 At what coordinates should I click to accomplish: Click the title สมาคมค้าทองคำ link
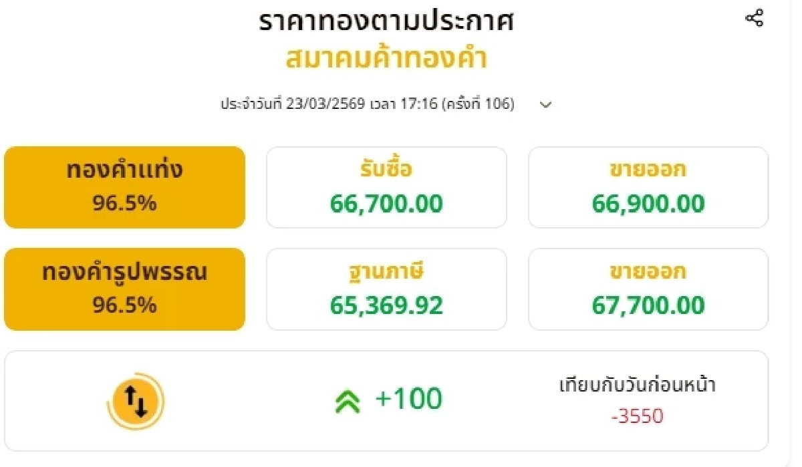coord(386,59)
